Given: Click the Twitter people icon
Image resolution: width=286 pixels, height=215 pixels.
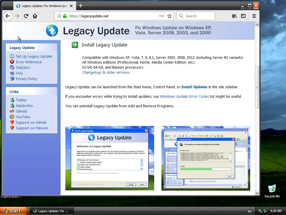Looking at the screenshot, I should pos(12,100).
